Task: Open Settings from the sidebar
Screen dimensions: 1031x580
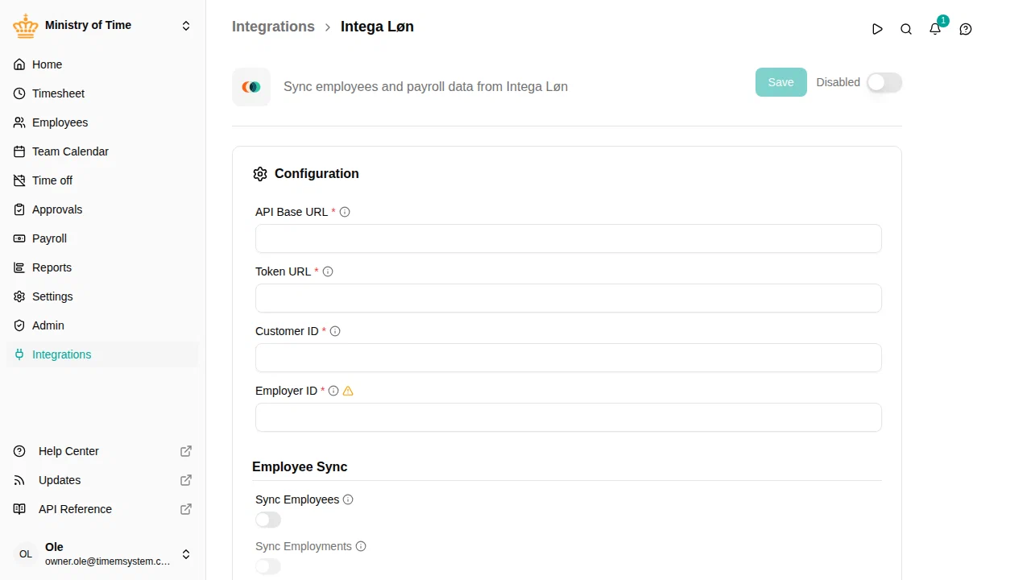Action: [102, 296]
